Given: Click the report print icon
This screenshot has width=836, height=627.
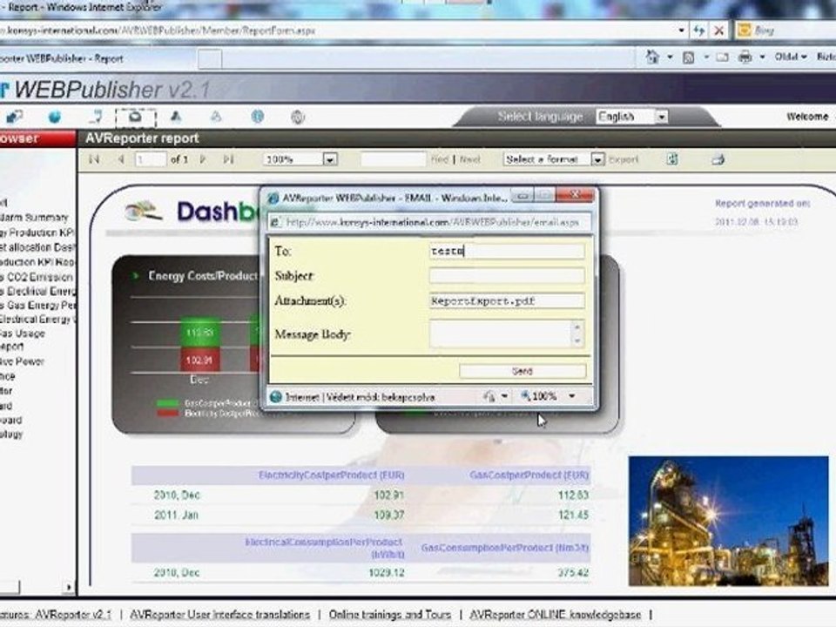Looking at the screenshot, I should pos(718,158).
